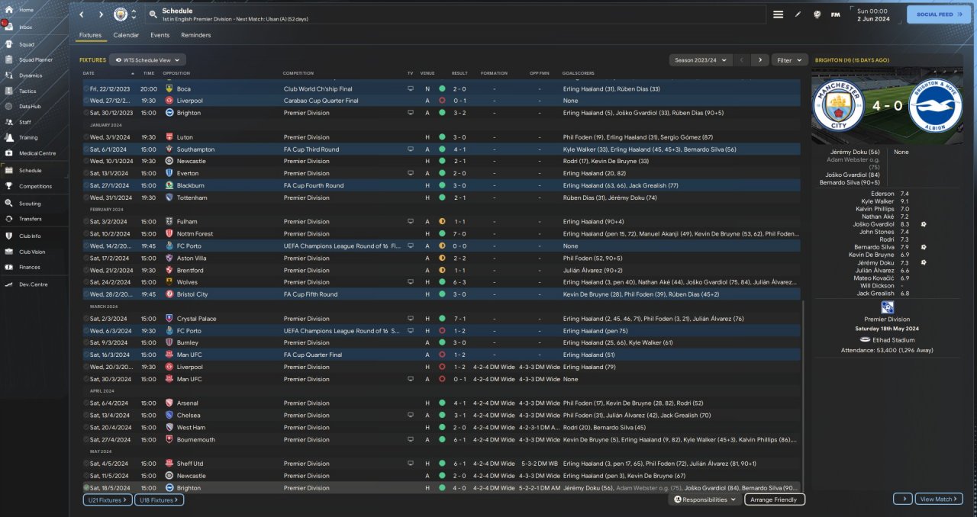The width and height of the screenshot is (977, 517).
Task: Click the FM logo menu icon
Action: pos(835,14)
